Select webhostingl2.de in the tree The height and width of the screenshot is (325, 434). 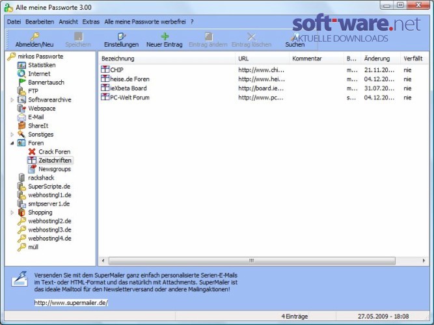pos(49,221)
